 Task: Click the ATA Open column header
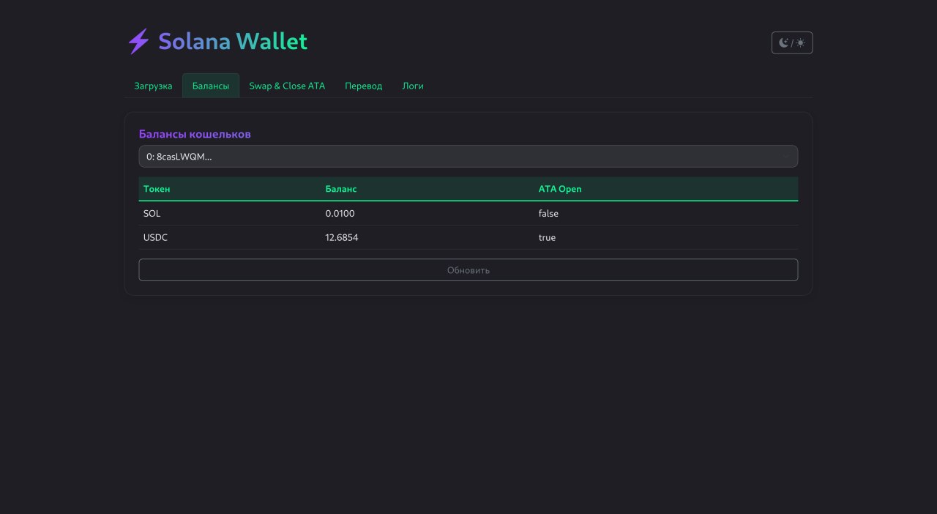pyautogui.click(x=560, y=189)
